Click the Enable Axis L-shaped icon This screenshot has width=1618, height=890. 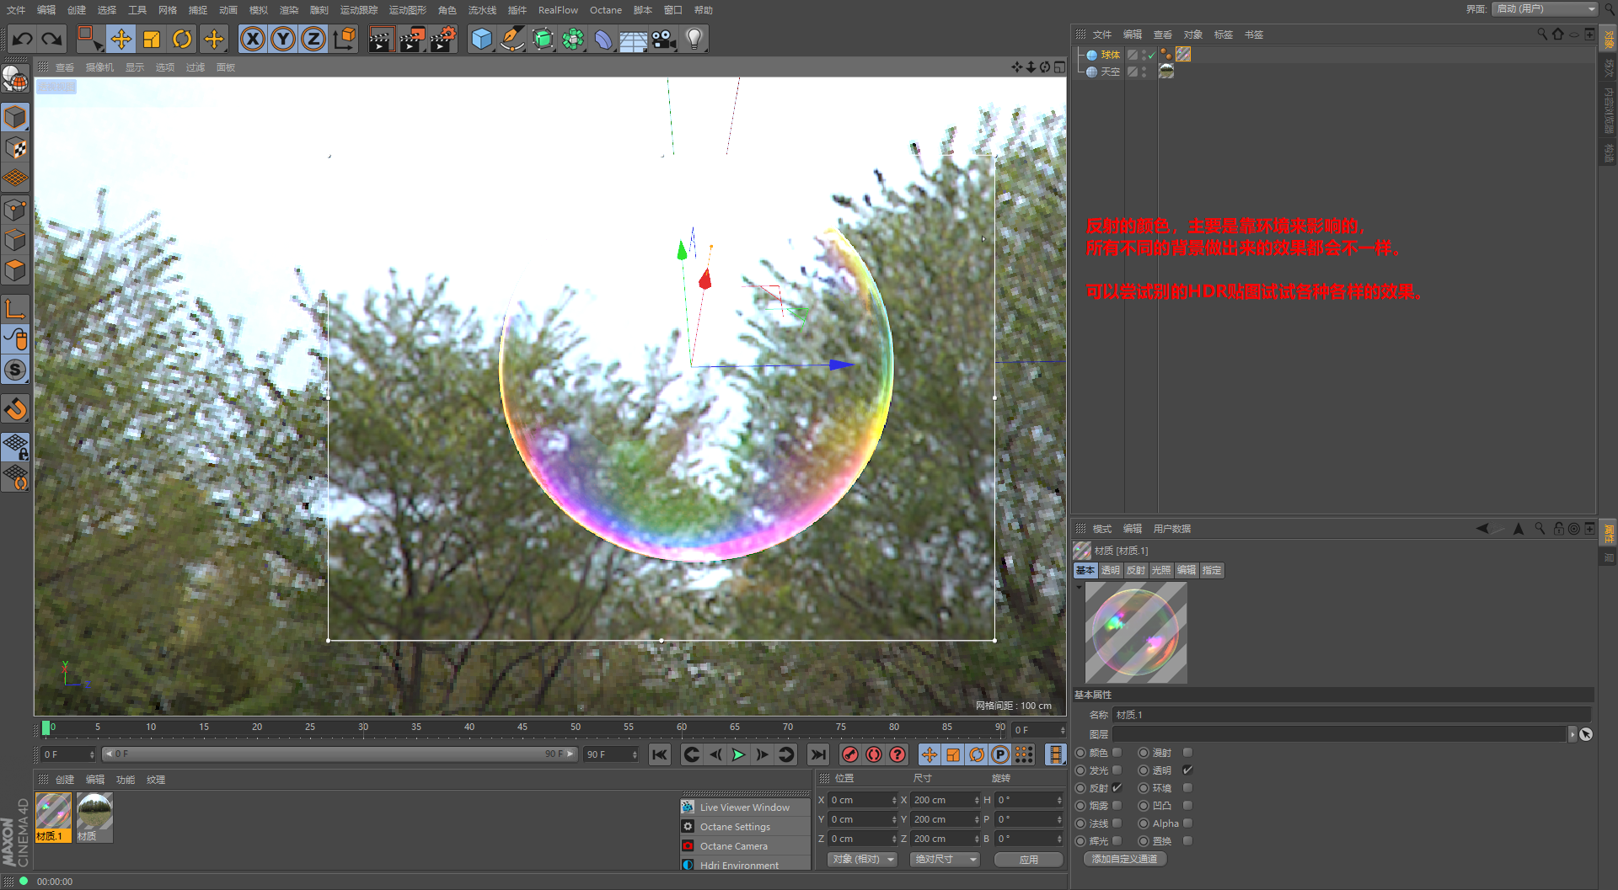click(x=15, y=309)
